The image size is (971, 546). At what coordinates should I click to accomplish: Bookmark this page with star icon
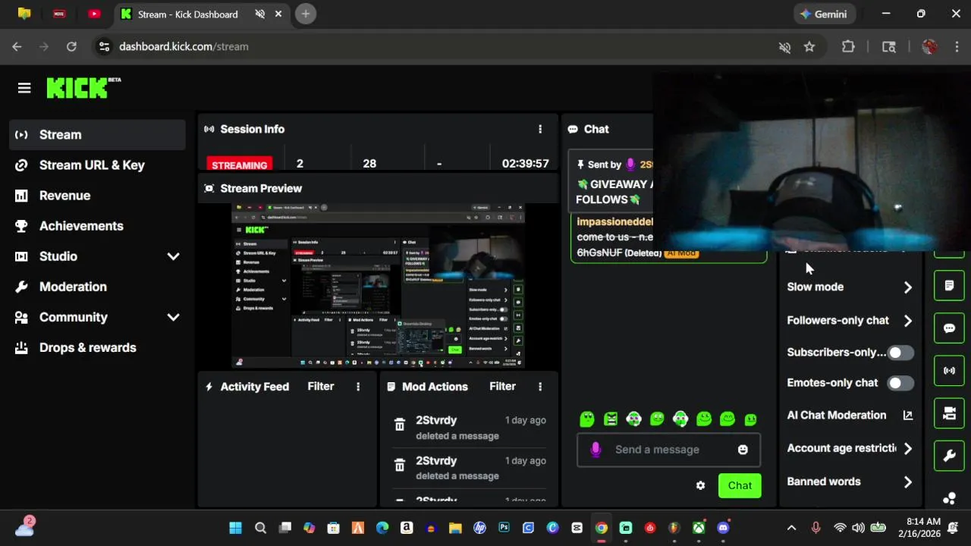809,47
